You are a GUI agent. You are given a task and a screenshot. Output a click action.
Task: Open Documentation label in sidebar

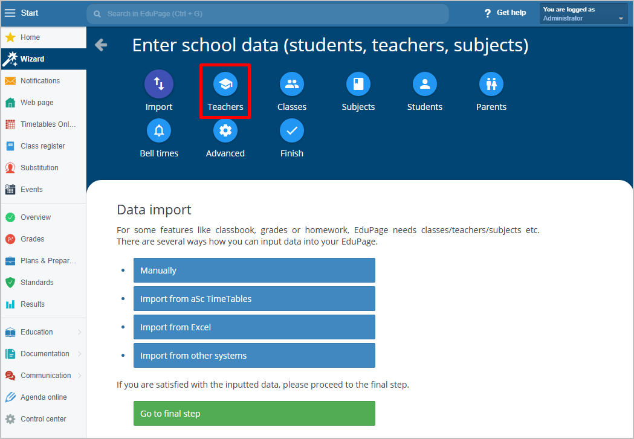(x=45, y=354)
